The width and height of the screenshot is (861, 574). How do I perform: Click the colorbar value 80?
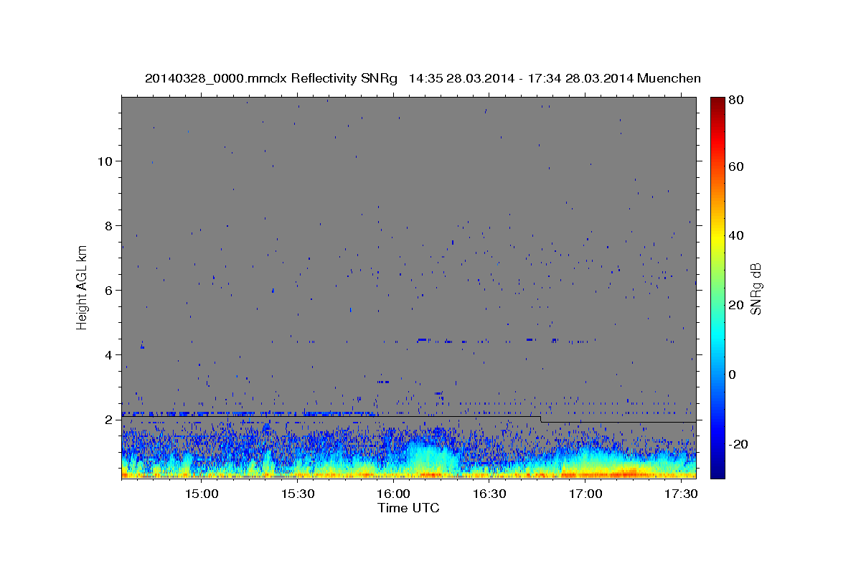click(735, 100)
